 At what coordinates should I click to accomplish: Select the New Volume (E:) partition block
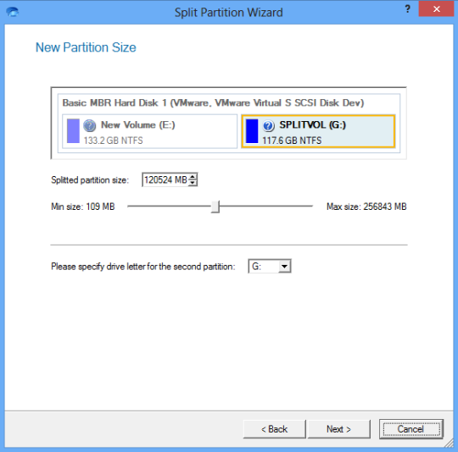149,131
